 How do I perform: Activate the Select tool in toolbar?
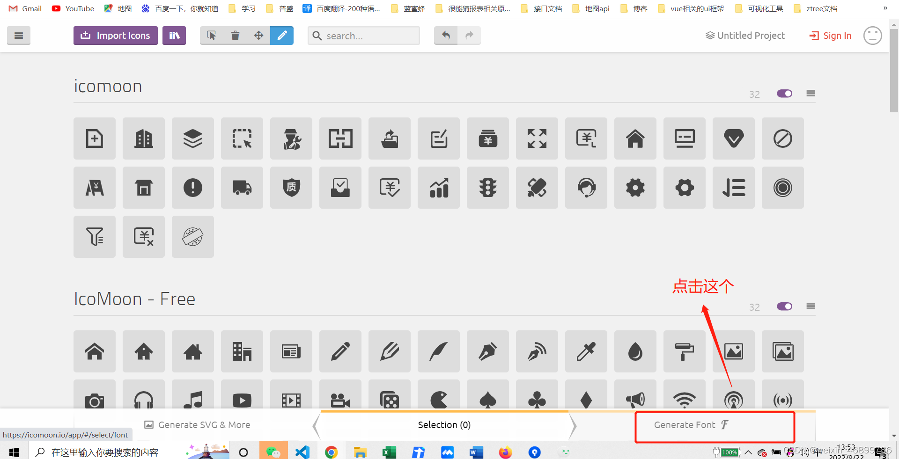[212, 36]
